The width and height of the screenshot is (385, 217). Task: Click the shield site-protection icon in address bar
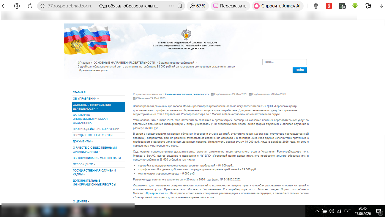(x=42, y=6)
